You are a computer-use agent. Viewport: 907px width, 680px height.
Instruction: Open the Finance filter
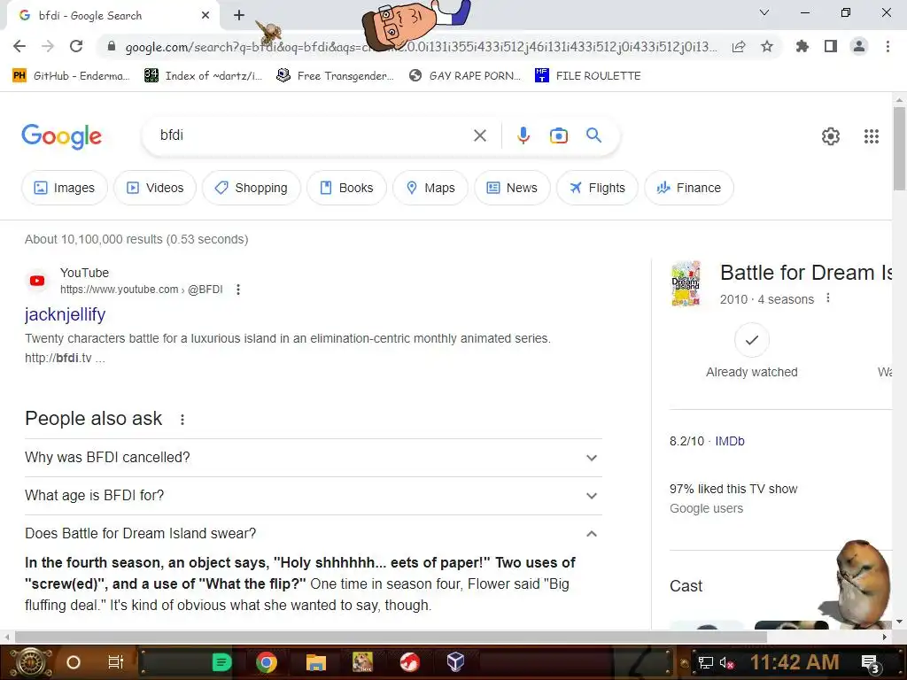pos(689,188)
